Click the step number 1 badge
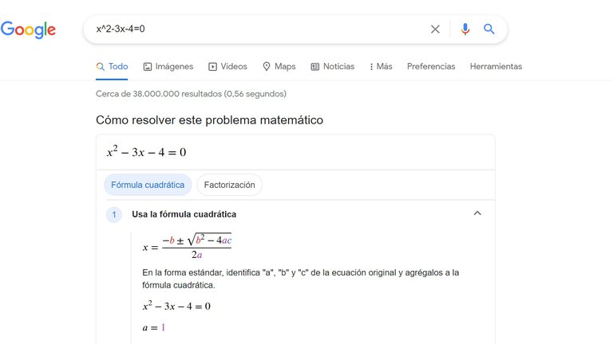 click(x=114, y=214)
